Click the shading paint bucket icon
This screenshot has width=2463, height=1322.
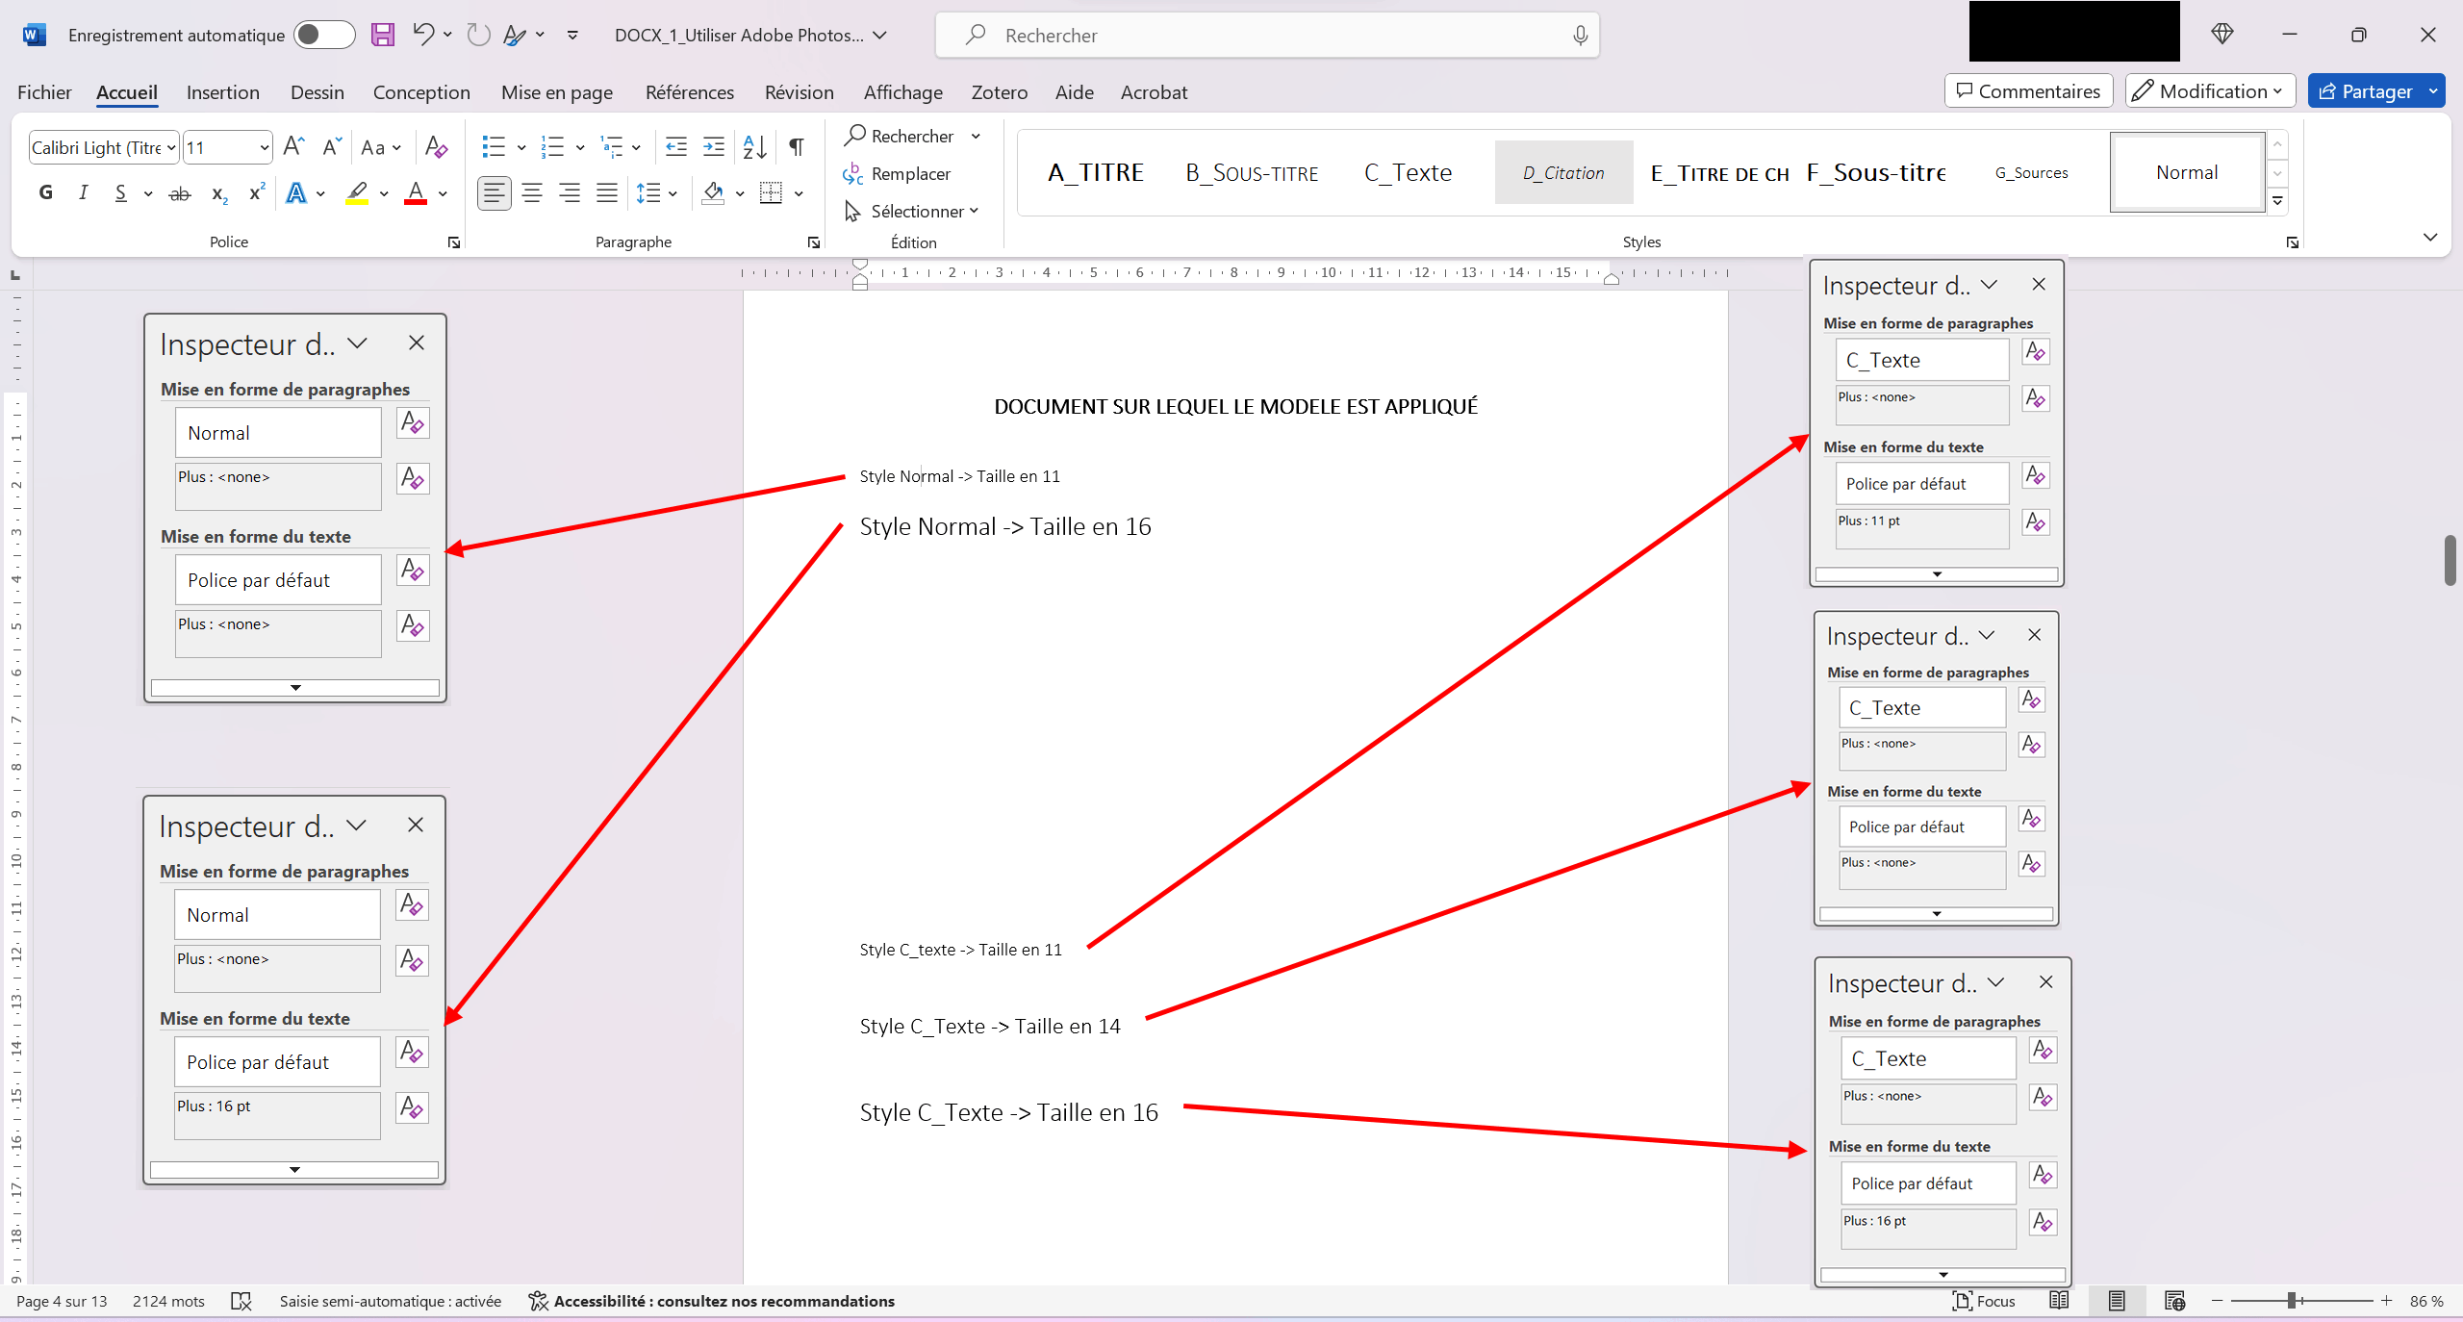tap(713, 193)
